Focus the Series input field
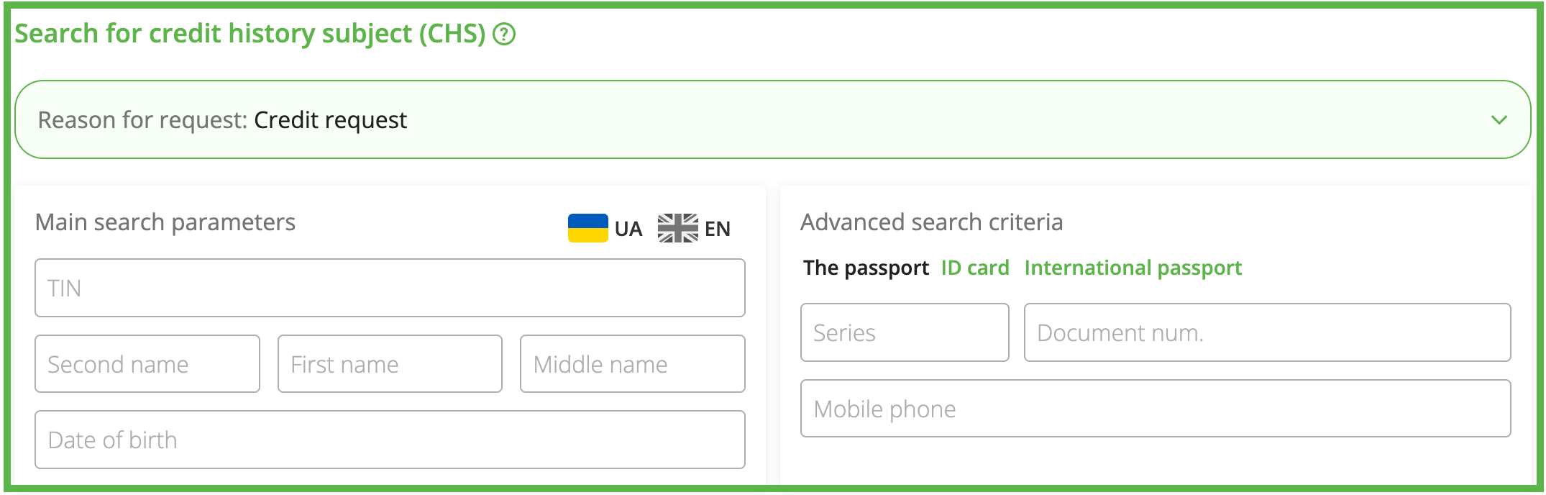 (905, 332)
